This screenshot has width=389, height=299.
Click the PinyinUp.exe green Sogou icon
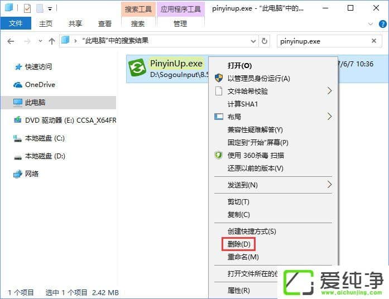click(x=137, y=67)
